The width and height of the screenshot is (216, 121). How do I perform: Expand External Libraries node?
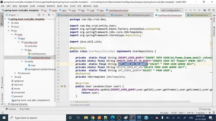[5, 104]
